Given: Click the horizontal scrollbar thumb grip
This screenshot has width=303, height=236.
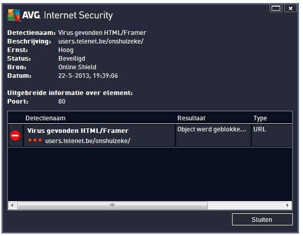Looking at the screenshot, I should click(112, 205).
